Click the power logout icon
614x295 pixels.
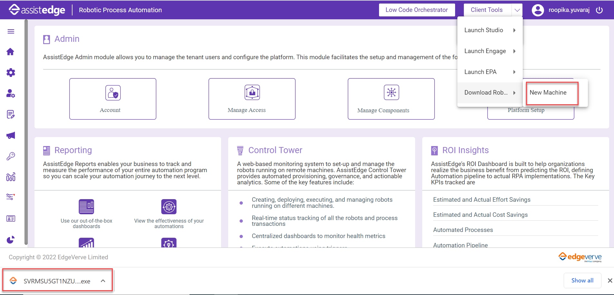click(x=599, y=10)
